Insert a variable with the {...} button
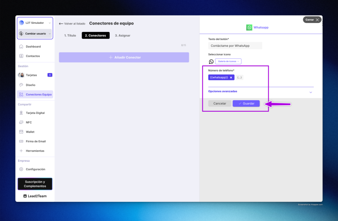Viewport: 338px width, 221px height. click(x=240, y=77)
